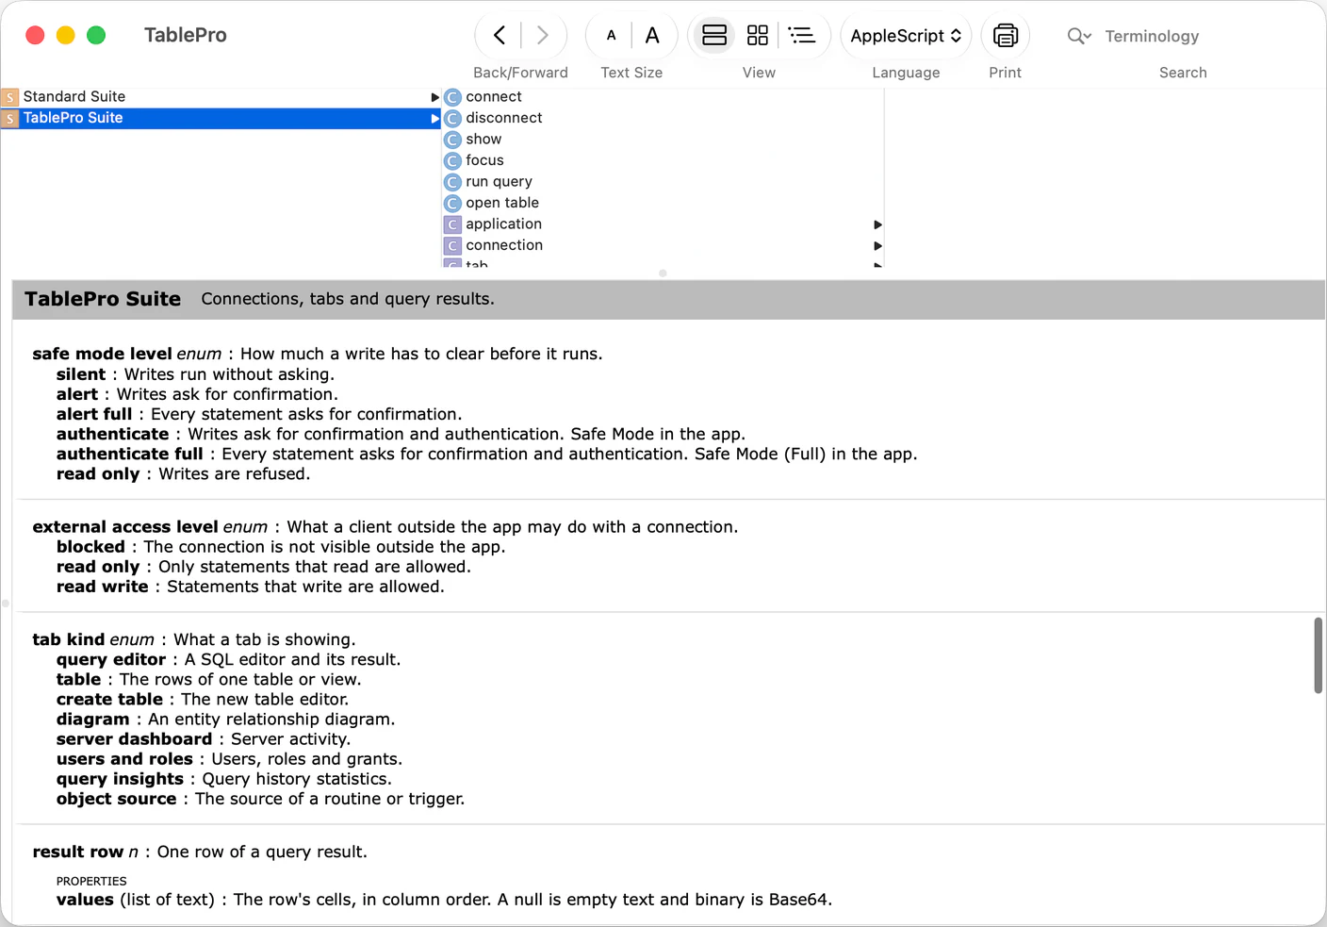Click the TablePro Suite heading
This screenshot has width=1327, height=927.
(x=103, y=299)
